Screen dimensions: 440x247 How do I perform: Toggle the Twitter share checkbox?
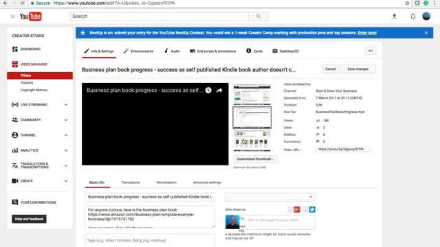coord(305,209)
